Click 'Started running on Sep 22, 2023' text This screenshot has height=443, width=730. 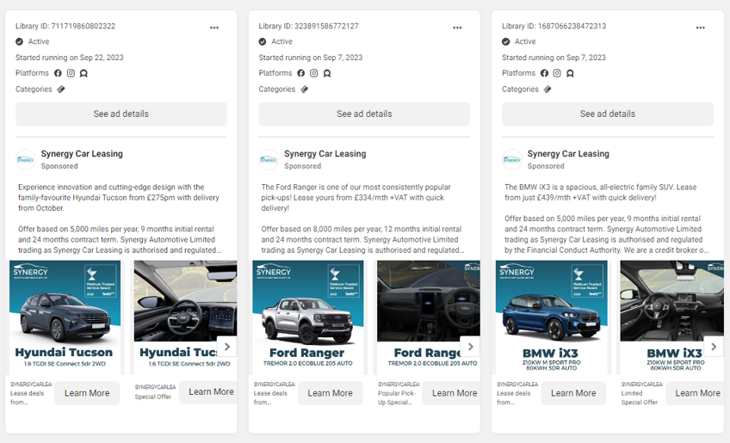[70, 58]
